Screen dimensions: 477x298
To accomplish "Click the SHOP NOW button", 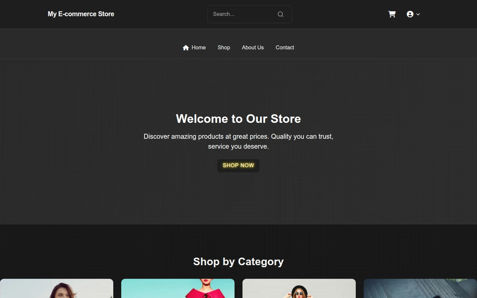I will [238, 166].
